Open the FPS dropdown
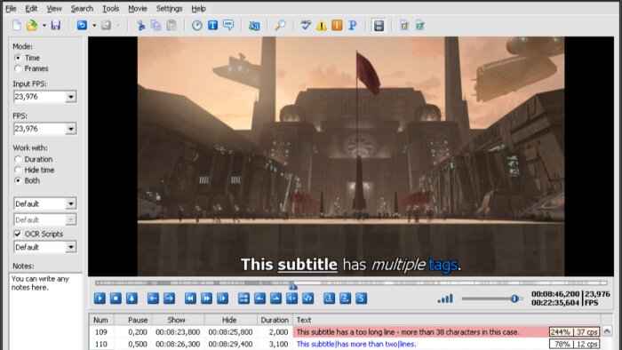The width and height of the screenshot is (622, 350). [x=70, y=129]
